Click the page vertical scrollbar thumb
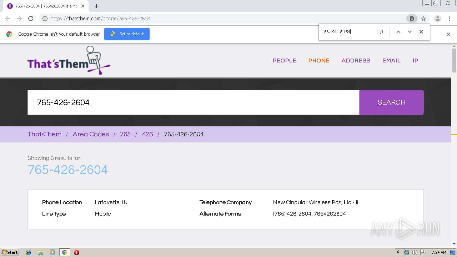 click(x=454, y=60)
